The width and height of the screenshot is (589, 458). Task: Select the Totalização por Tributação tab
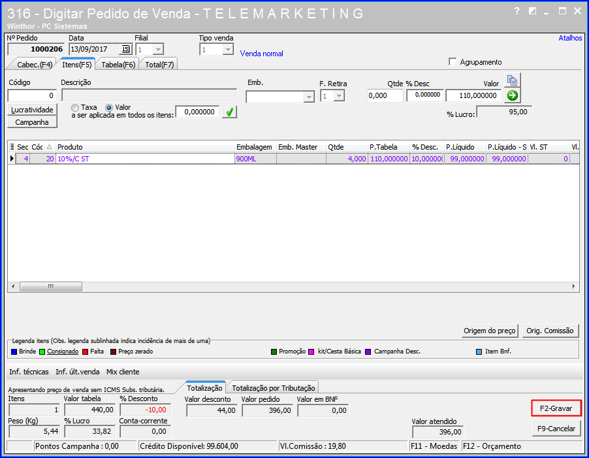click(273, 388)
